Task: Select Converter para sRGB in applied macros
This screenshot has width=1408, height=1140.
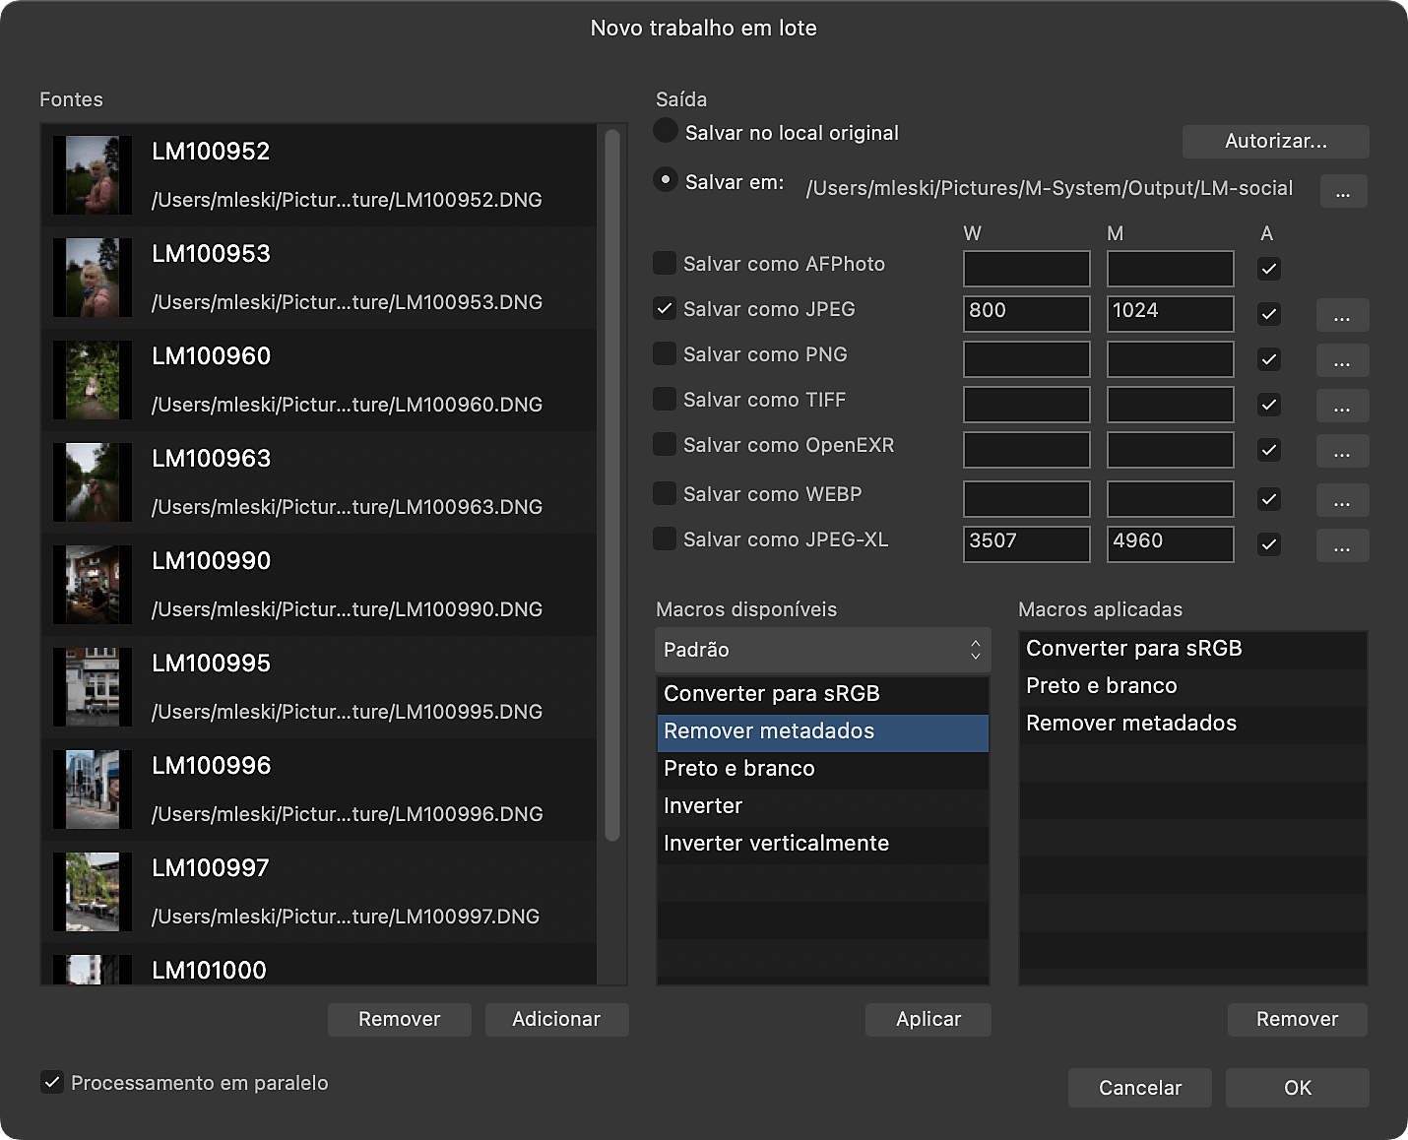Action: [x=1193, y=649]
